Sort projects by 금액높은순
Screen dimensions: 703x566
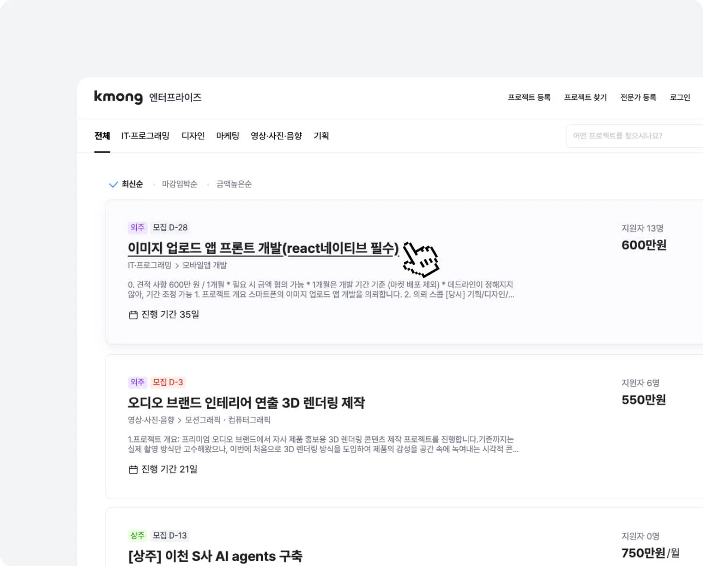pos(234,184)
